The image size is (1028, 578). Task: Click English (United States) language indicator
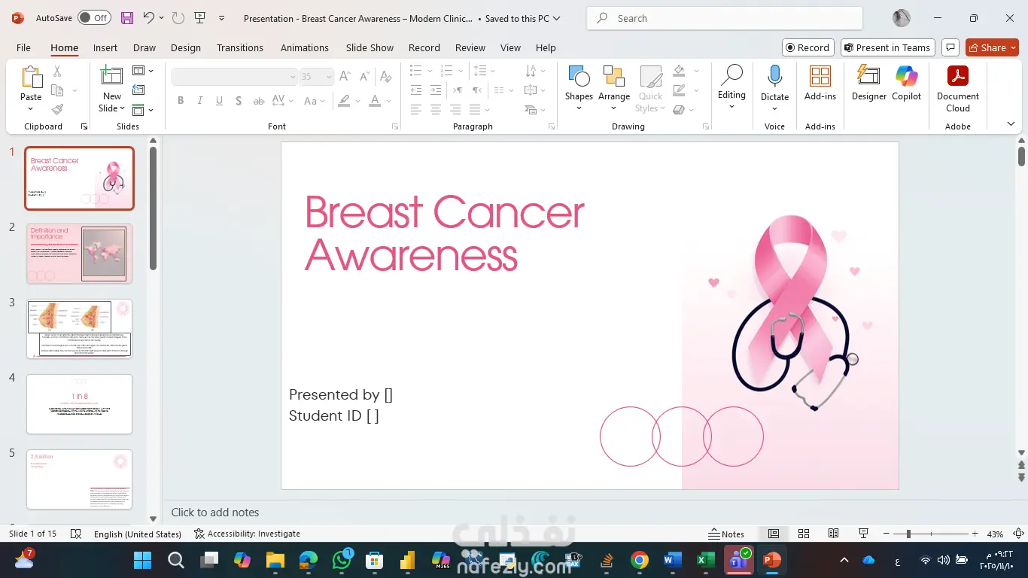click(x=138, y=534)
